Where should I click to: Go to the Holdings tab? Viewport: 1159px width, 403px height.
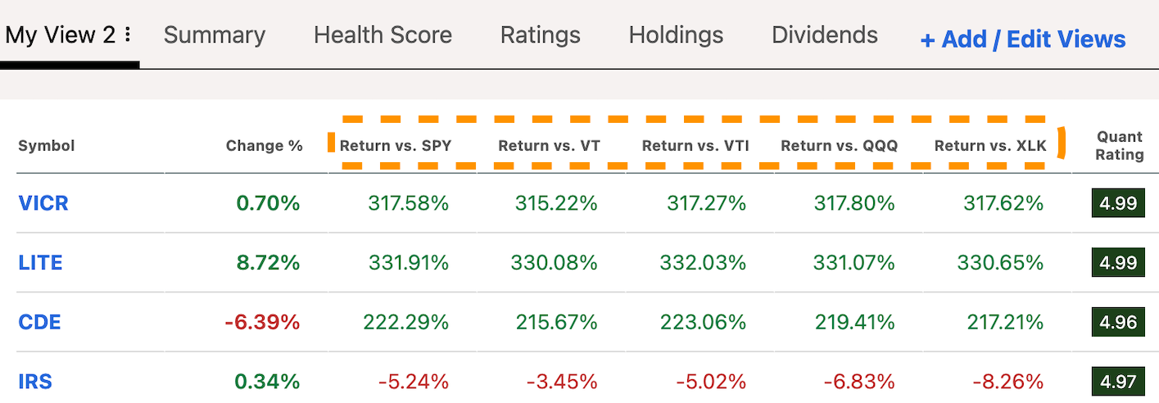(676, 35)
